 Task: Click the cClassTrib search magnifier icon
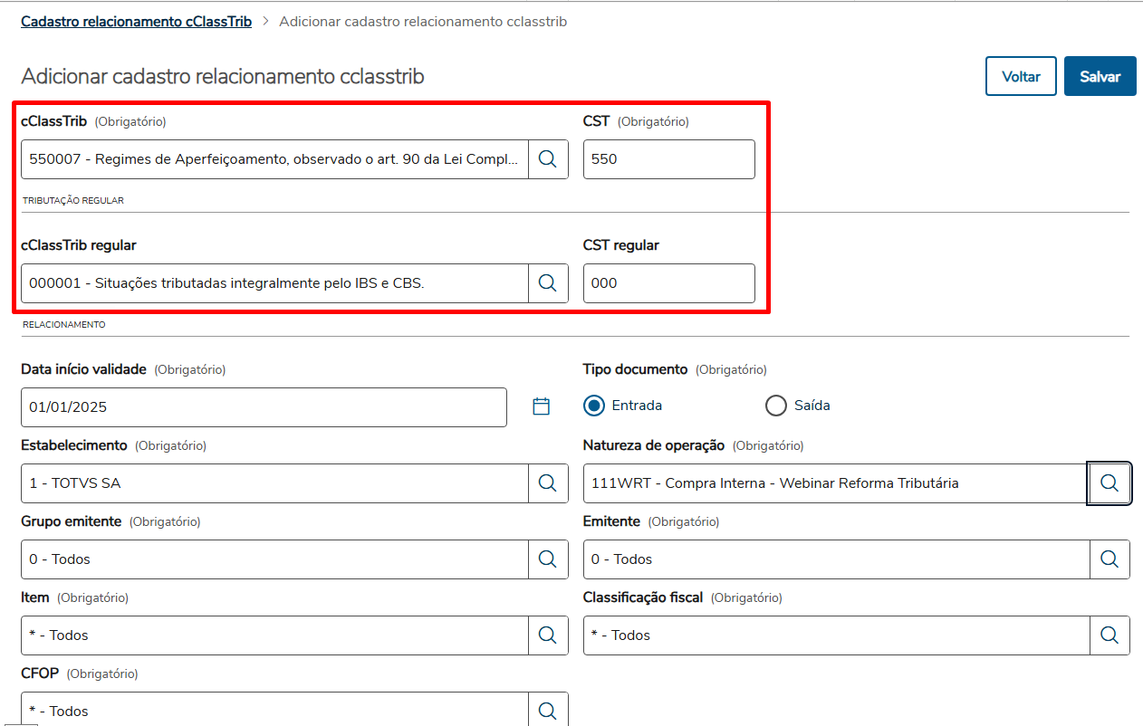[548, 159]
